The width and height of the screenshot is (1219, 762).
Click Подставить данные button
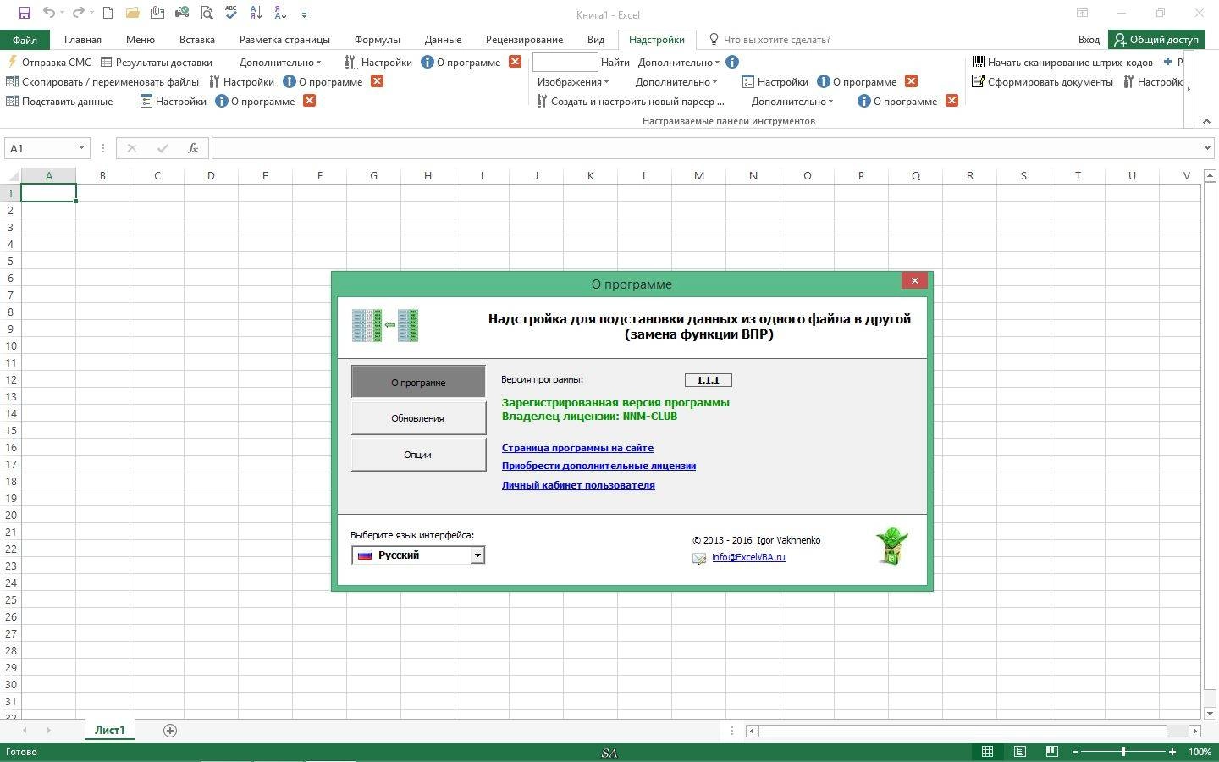pos(59,101)
